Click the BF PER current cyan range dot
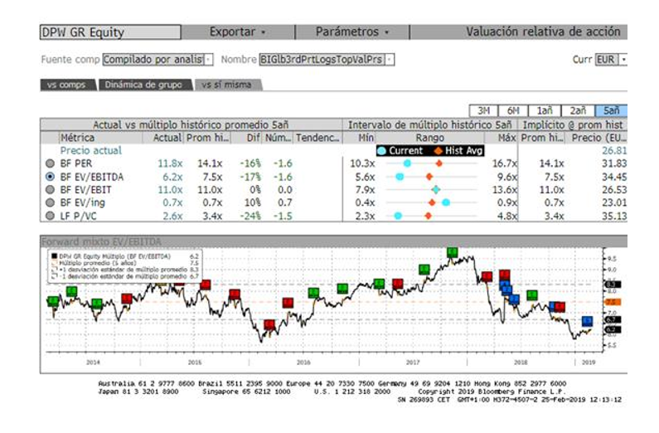 click(407, 163)
